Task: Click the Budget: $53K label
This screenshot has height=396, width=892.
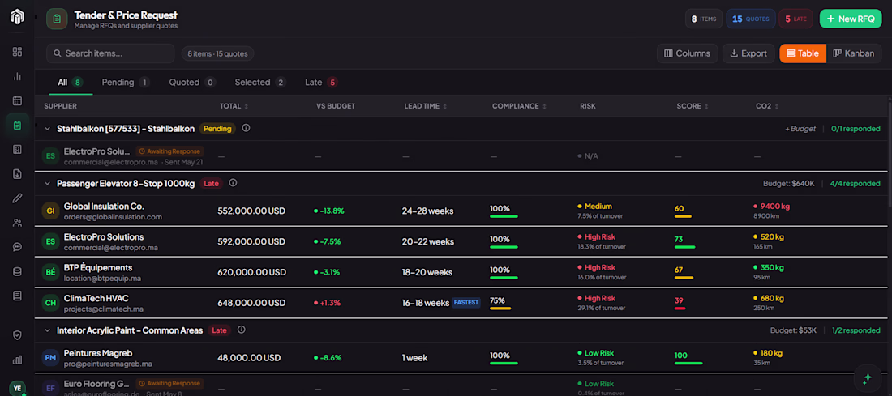Action: pyautogui.click(x=793, y=330)
